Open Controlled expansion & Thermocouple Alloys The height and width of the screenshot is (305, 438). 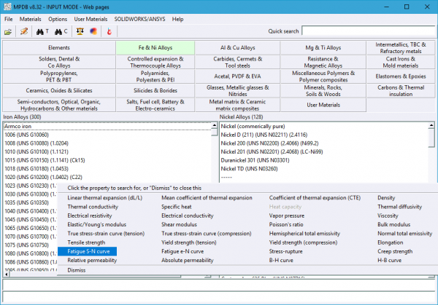[155, 62]
